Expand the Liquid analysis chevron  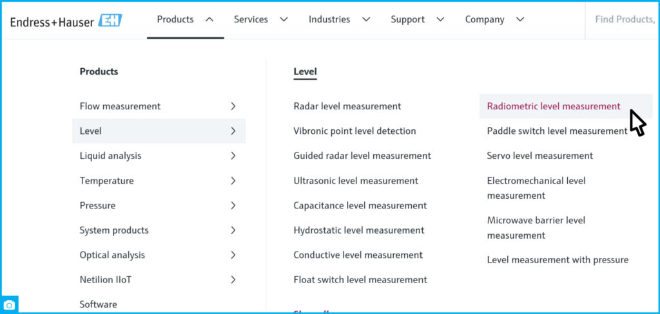click(x=233, y=156)
